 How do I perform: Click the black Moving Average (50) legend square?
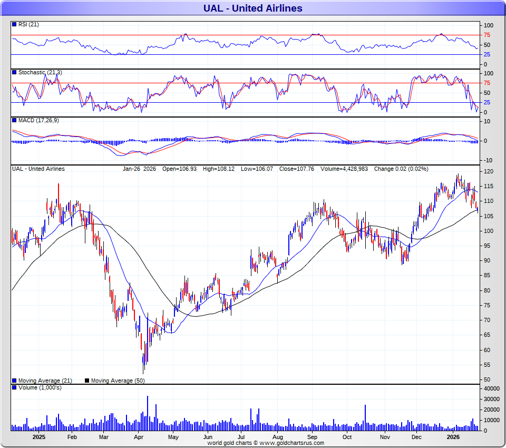(x=87, y=381)
